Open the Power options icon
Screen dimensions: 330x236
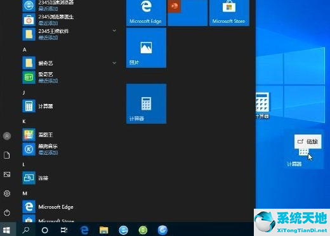tap(7, 213)
